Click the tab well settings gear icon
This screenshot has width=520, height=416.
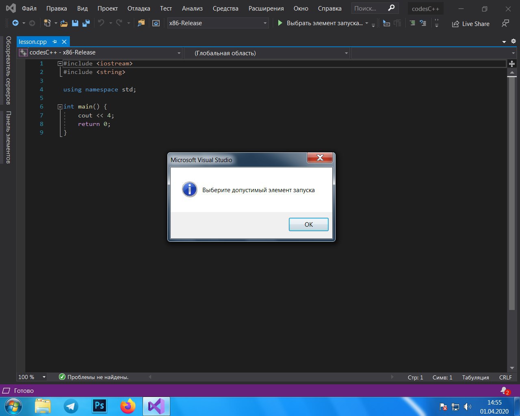coord(513,41)
